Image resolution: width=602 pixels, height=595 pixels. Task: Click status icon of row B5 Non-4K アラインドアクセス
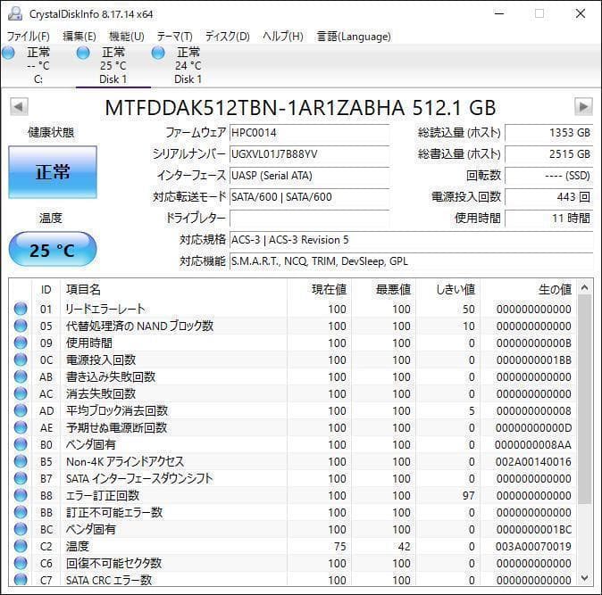(x=21, y=461)
